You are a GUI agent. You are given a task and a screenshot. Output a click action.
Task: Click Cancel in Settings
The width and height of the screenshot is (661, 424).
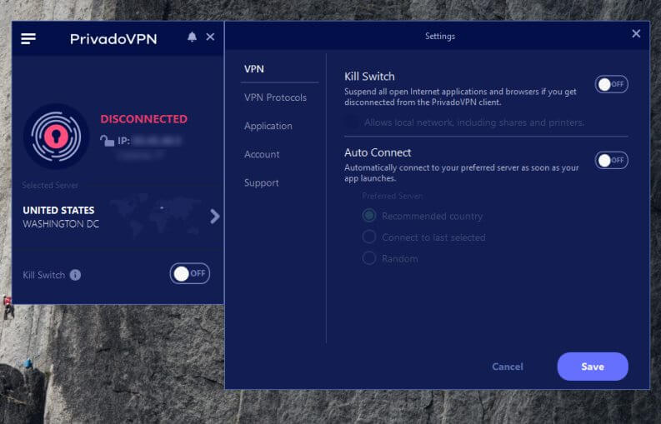point(508,367)
